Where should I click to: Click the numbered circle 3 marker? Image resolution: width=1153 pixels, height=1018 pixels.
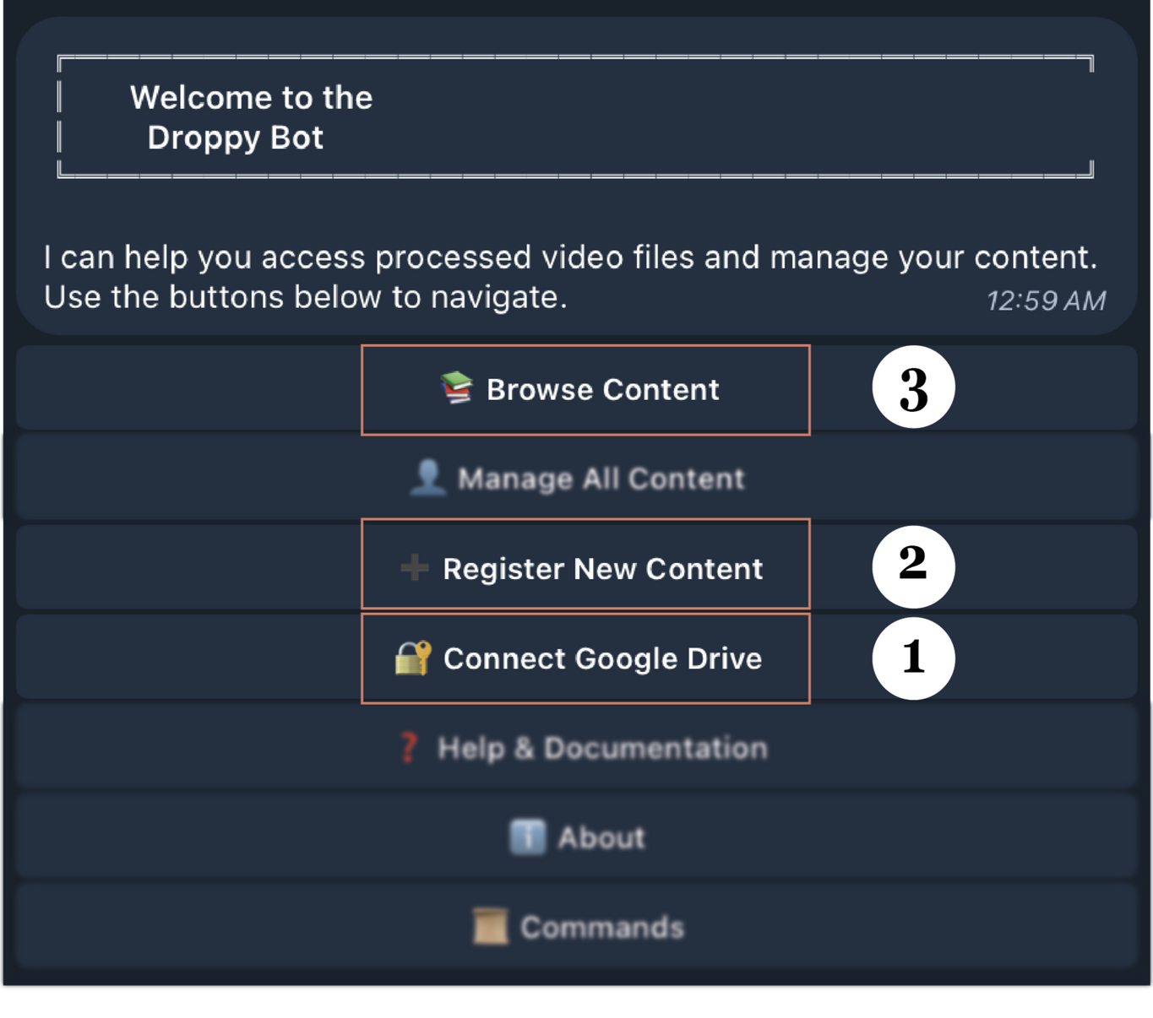pyautogui.click(x=913, y=387)
